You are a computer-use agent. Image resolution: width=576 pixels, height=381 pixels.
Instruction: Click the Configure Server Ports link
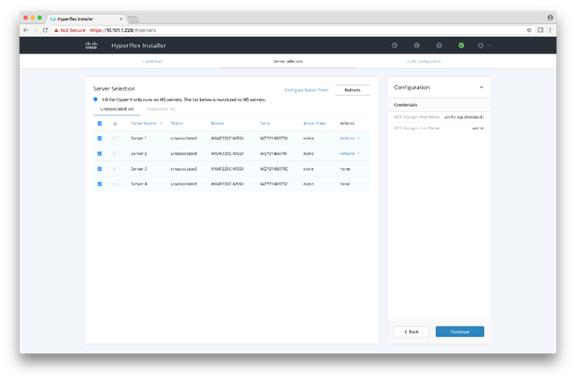coord(306,90)
